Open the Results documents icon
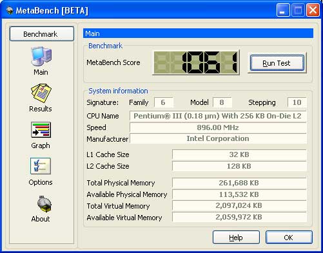 pos(41,93)
